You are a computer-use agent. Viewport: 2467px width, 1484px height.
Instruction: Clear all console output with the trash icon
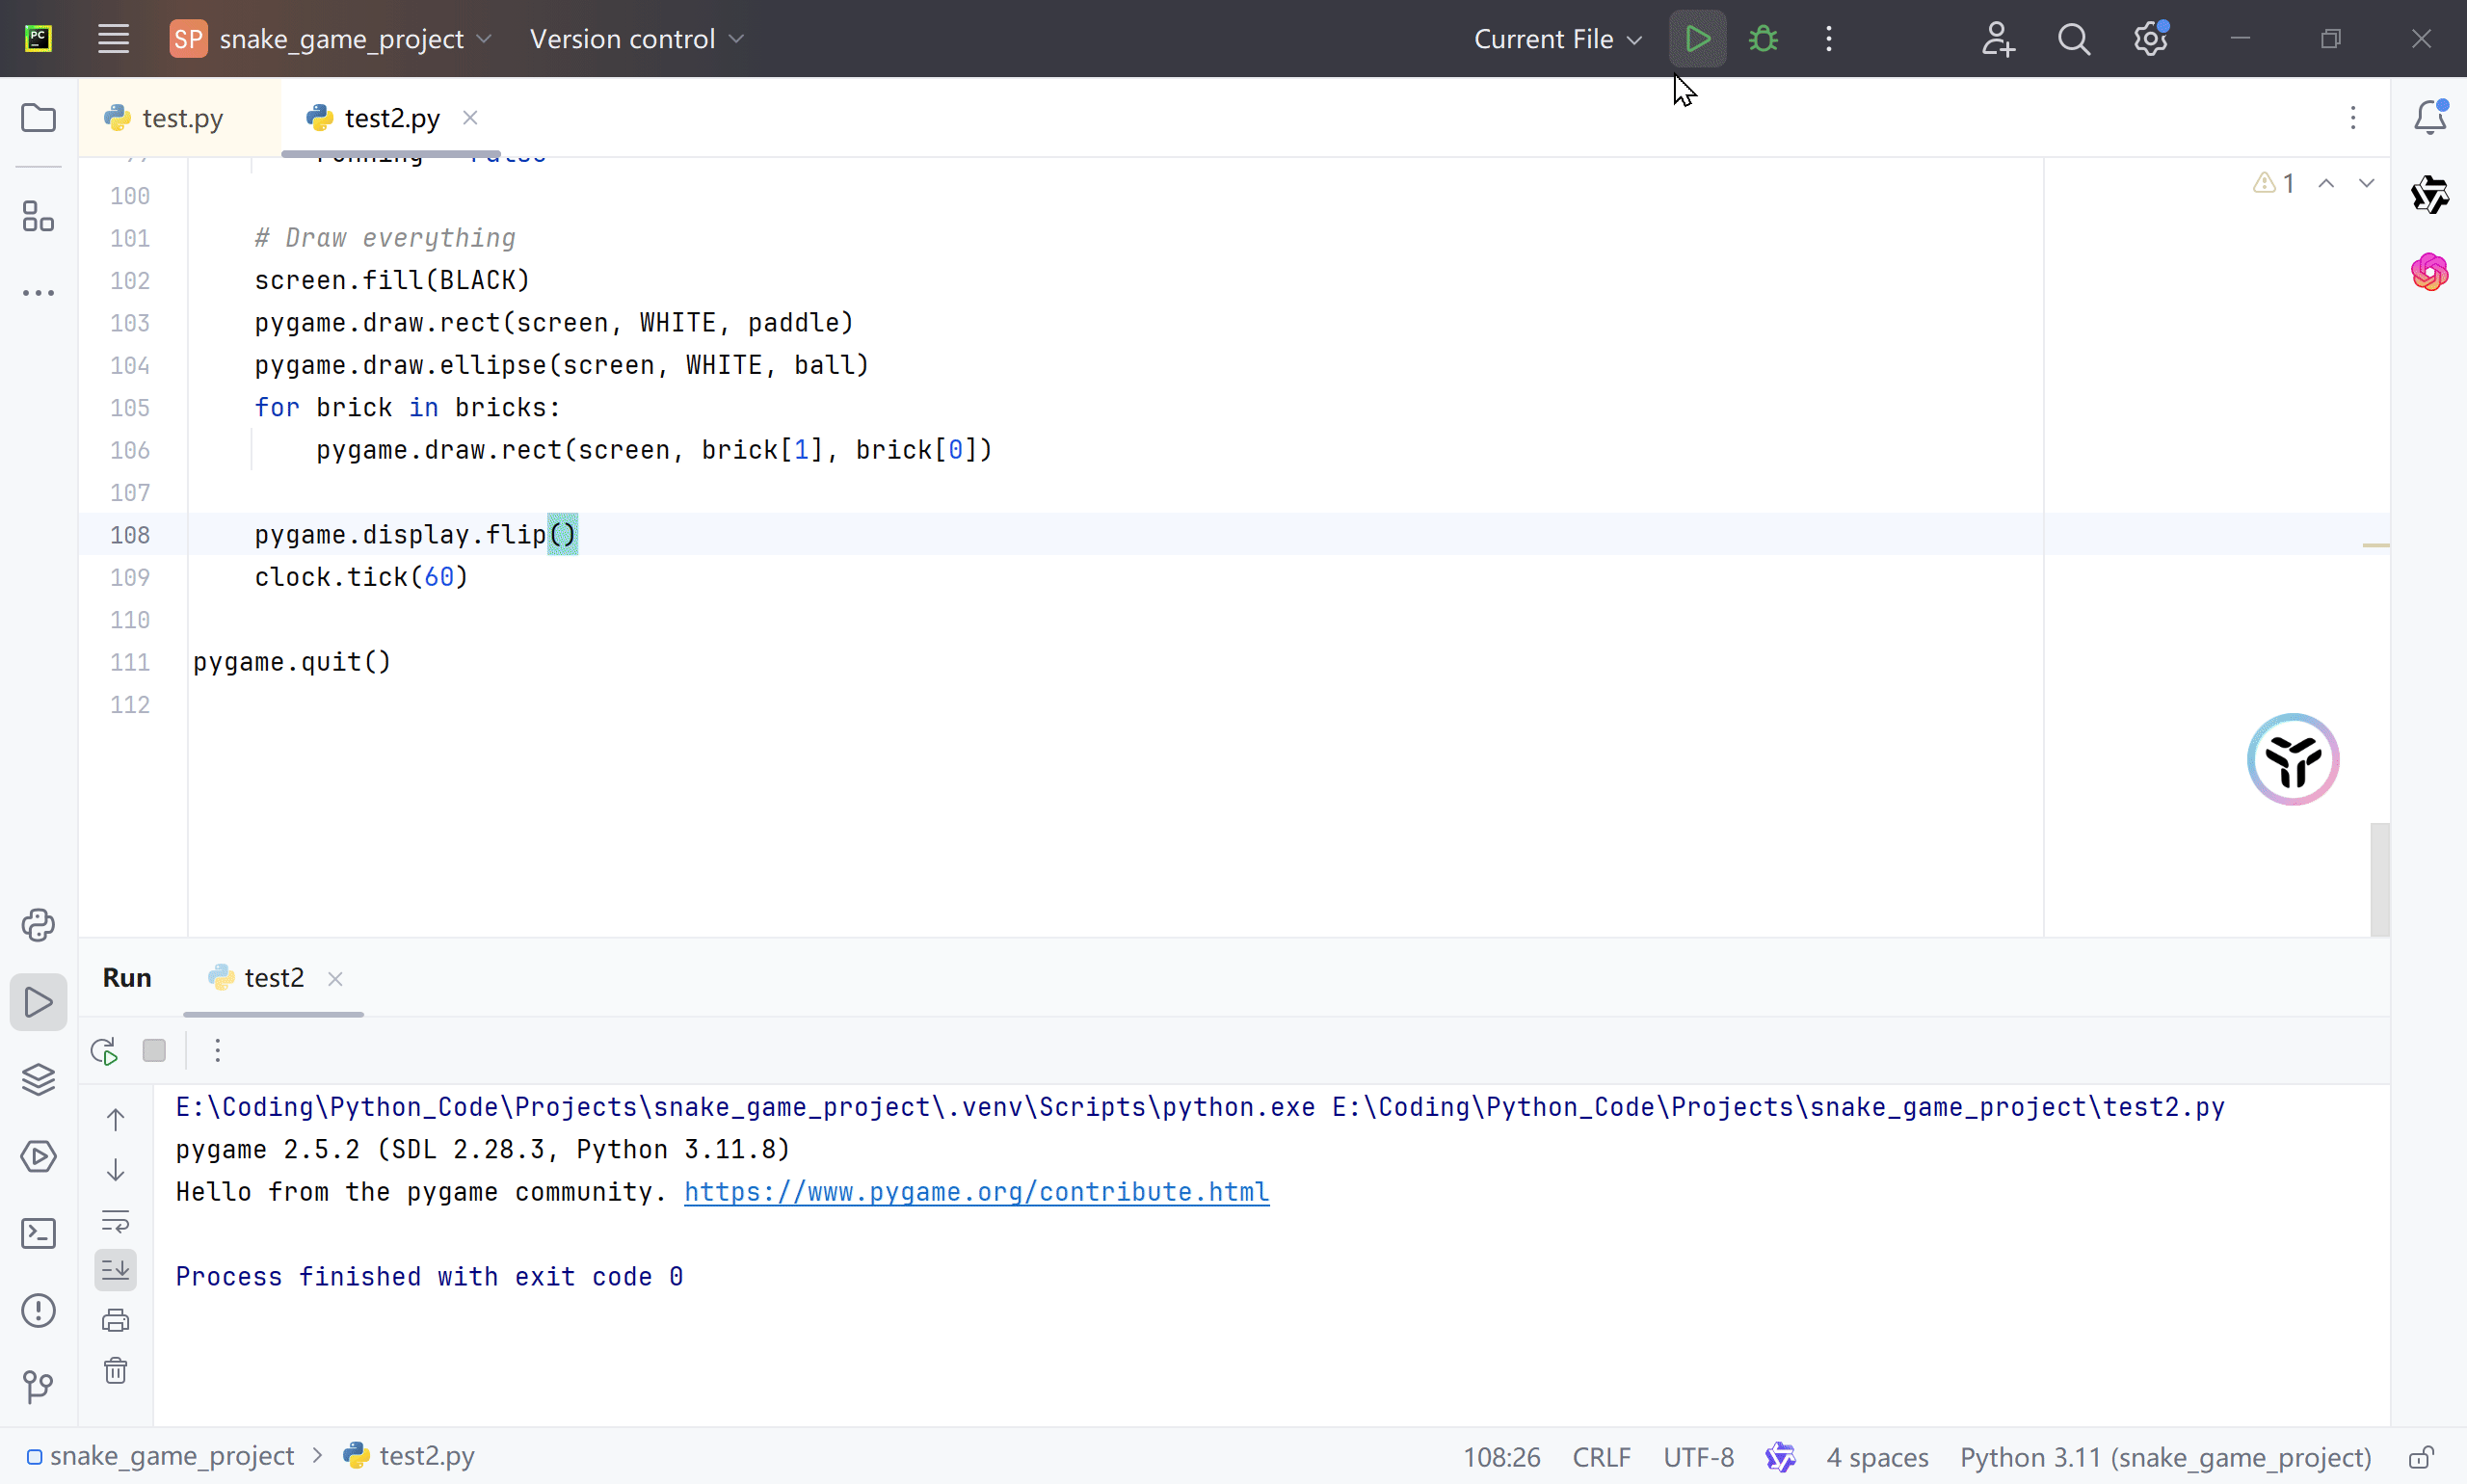pos(116,1371)
